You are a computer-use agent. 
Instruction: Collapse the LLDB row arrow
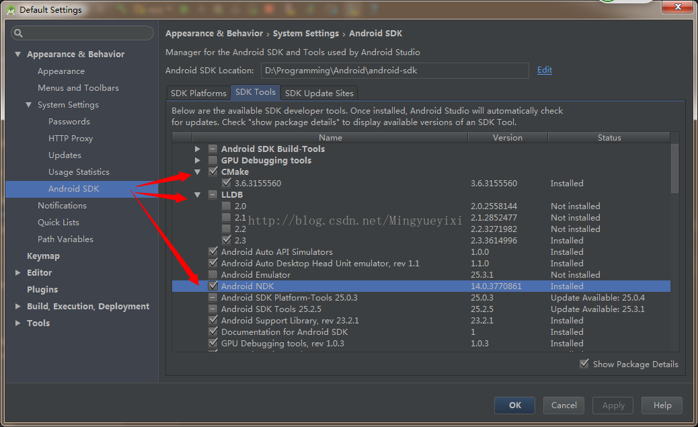197,194
